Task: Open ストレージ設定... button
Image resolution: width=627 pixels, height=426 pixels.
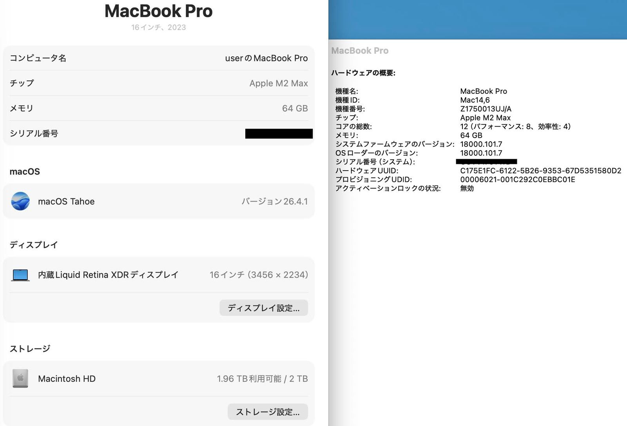Action: pyautogui.click(x=268, y=412)
